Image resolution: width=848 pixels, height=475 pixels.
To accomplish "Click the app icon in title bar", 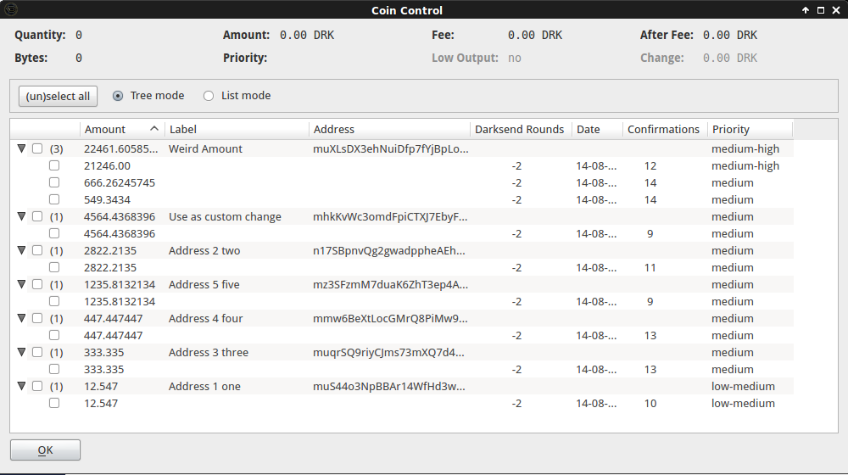I will (x=10, y=9).
